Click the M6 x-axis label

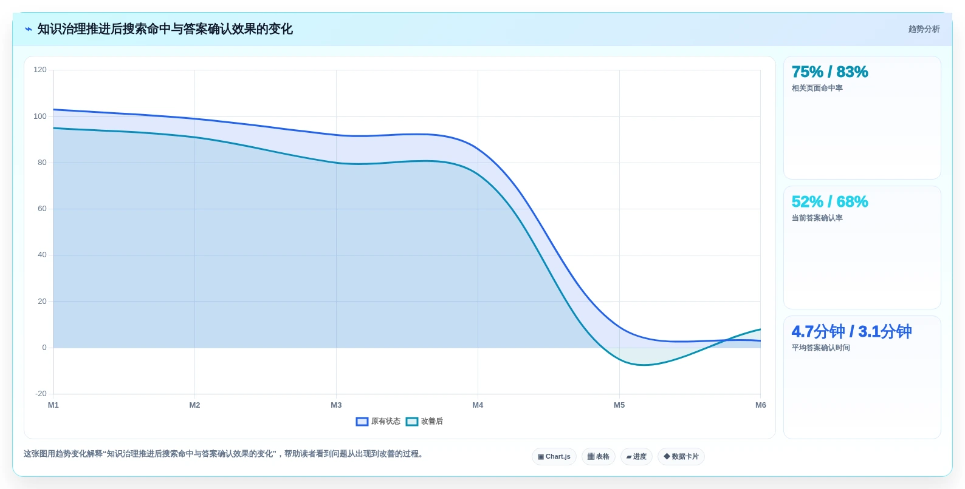(x=761, y=405)
